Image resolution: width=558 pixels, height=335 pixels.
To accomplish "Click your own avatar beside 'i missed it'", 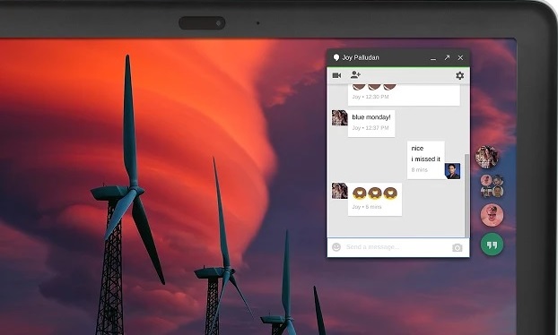I will 453,171.
